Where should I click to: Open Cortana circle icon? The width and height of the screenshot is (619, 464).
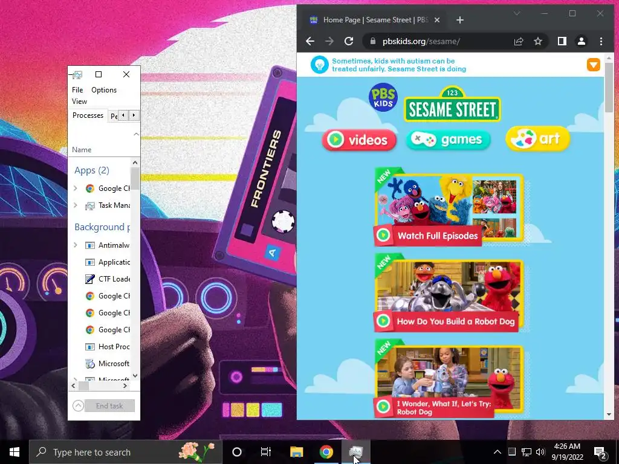[x=237, y=452]
